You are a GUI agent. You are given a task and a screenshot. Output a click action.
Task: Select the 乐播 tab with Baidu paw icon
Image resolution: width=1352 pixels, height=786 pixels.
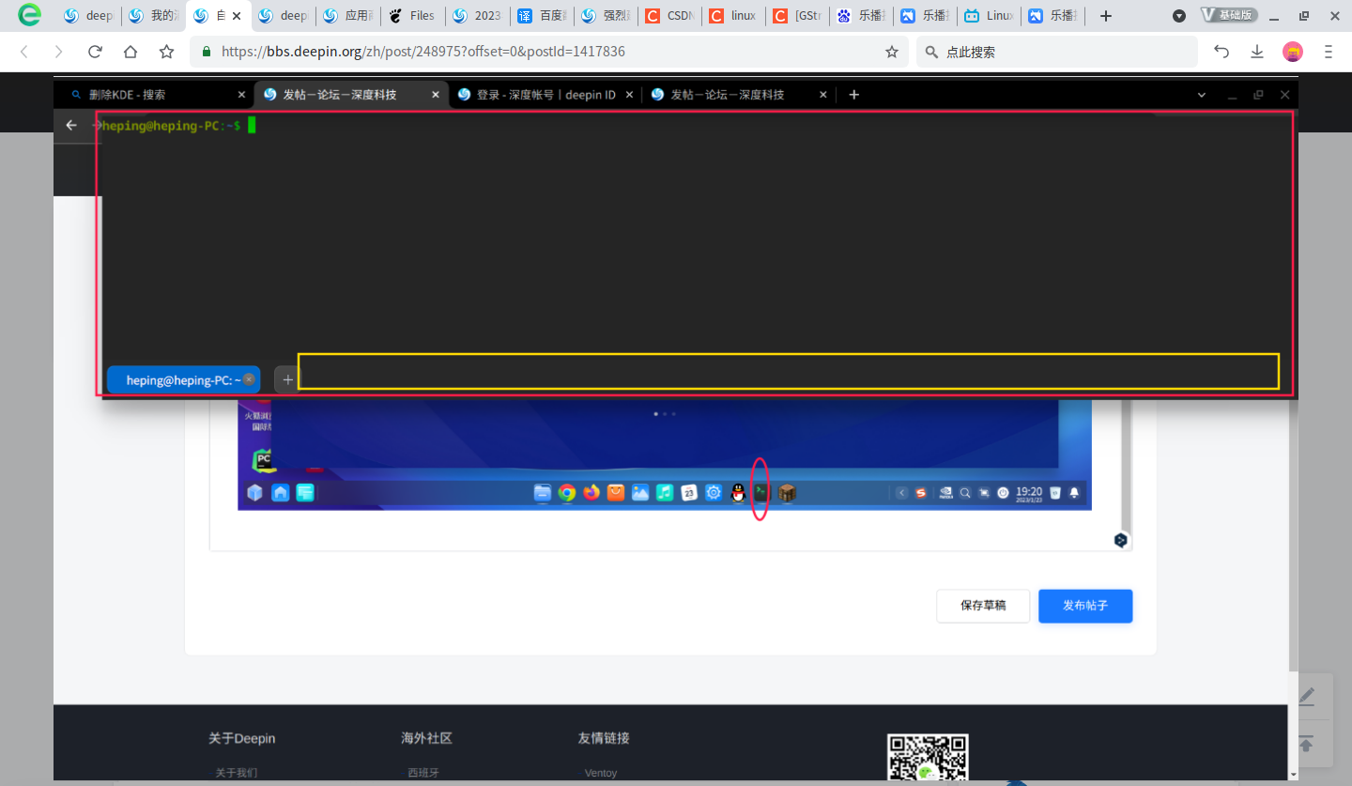tap(863, 16)
